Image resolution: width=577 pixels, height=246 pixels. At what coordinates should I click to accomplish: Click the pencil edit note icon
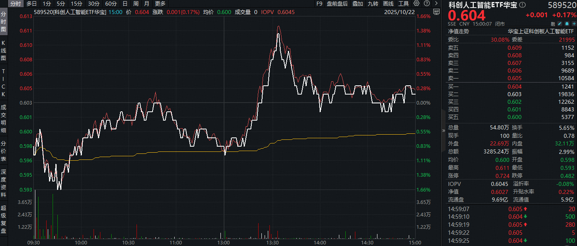pos(559,24)
